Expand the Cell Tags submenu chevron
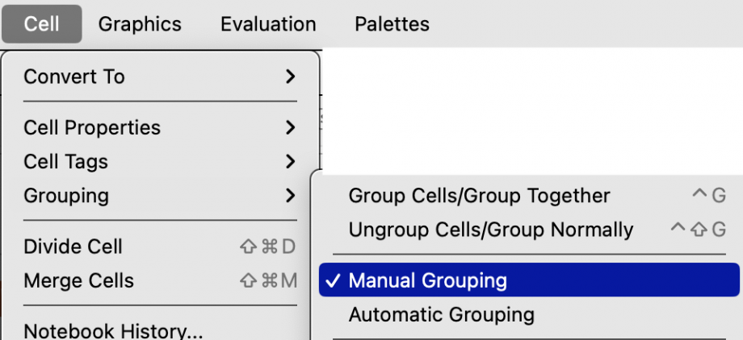743x340 pixels. [291, 161]
